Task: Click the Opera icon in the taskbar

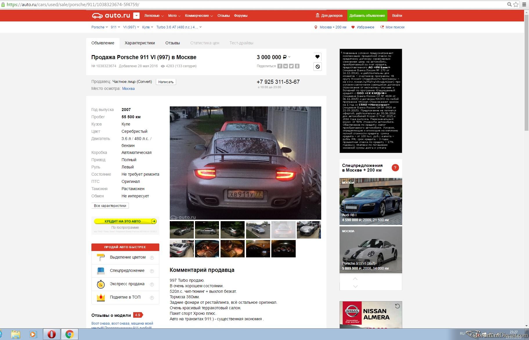Action: (52, 334)
